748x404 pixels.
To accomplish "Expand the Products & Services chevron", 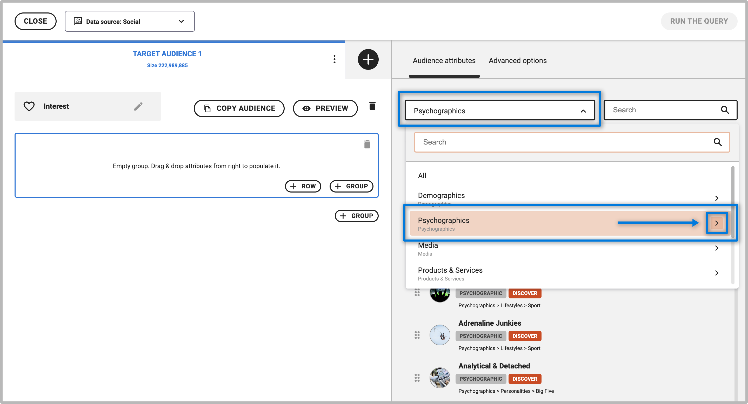I will 716,273.
